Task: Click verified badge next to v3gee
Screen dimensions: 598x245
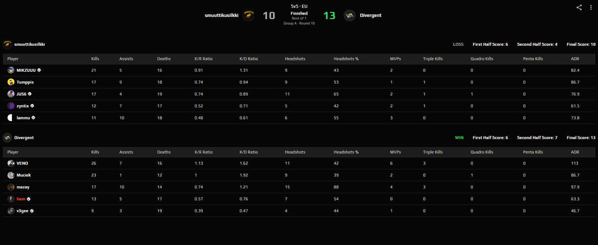Action: [x=32, y=211]
